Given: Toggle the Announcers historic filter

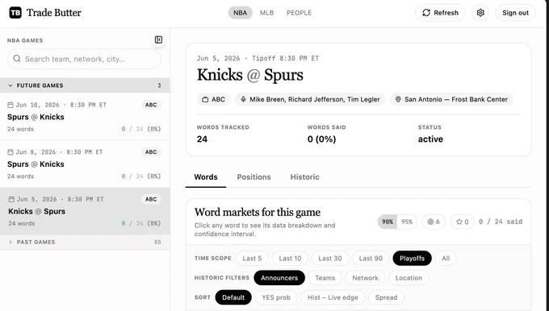Looking at the screenshot, I should click(279, 278).
